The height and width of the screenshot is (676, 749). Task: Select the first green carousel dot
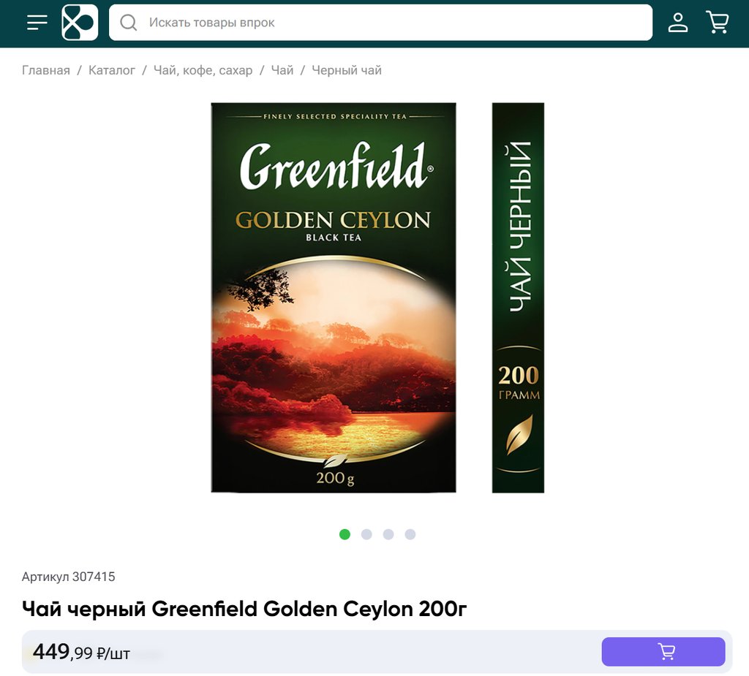(345, 534)
